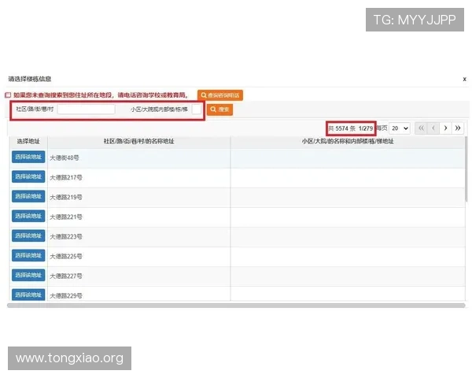Select the address 大德街48号
The width and height of the screenshot is (472, 378).
point(28,157)
